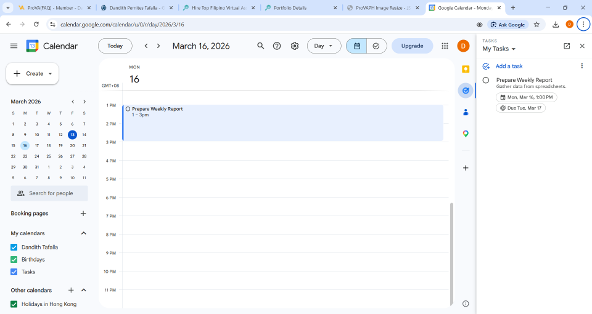Toggle Holidays in Hong Kong checkbox
The image size is (592, 314).
(x=14, y=304)
